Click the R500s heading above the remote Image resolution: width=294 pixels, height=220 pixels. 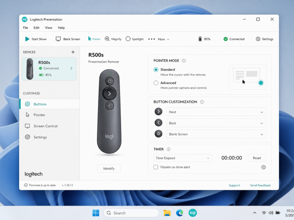pos(96,55)
